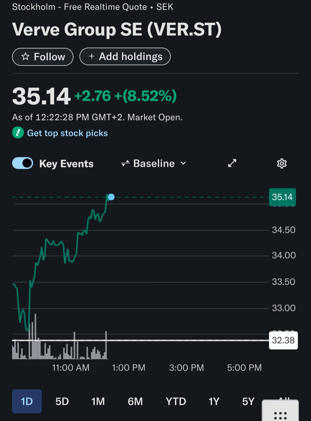Click the Key Events label
The height and width of the screenshot is (421, 311).
coord(67,164)
